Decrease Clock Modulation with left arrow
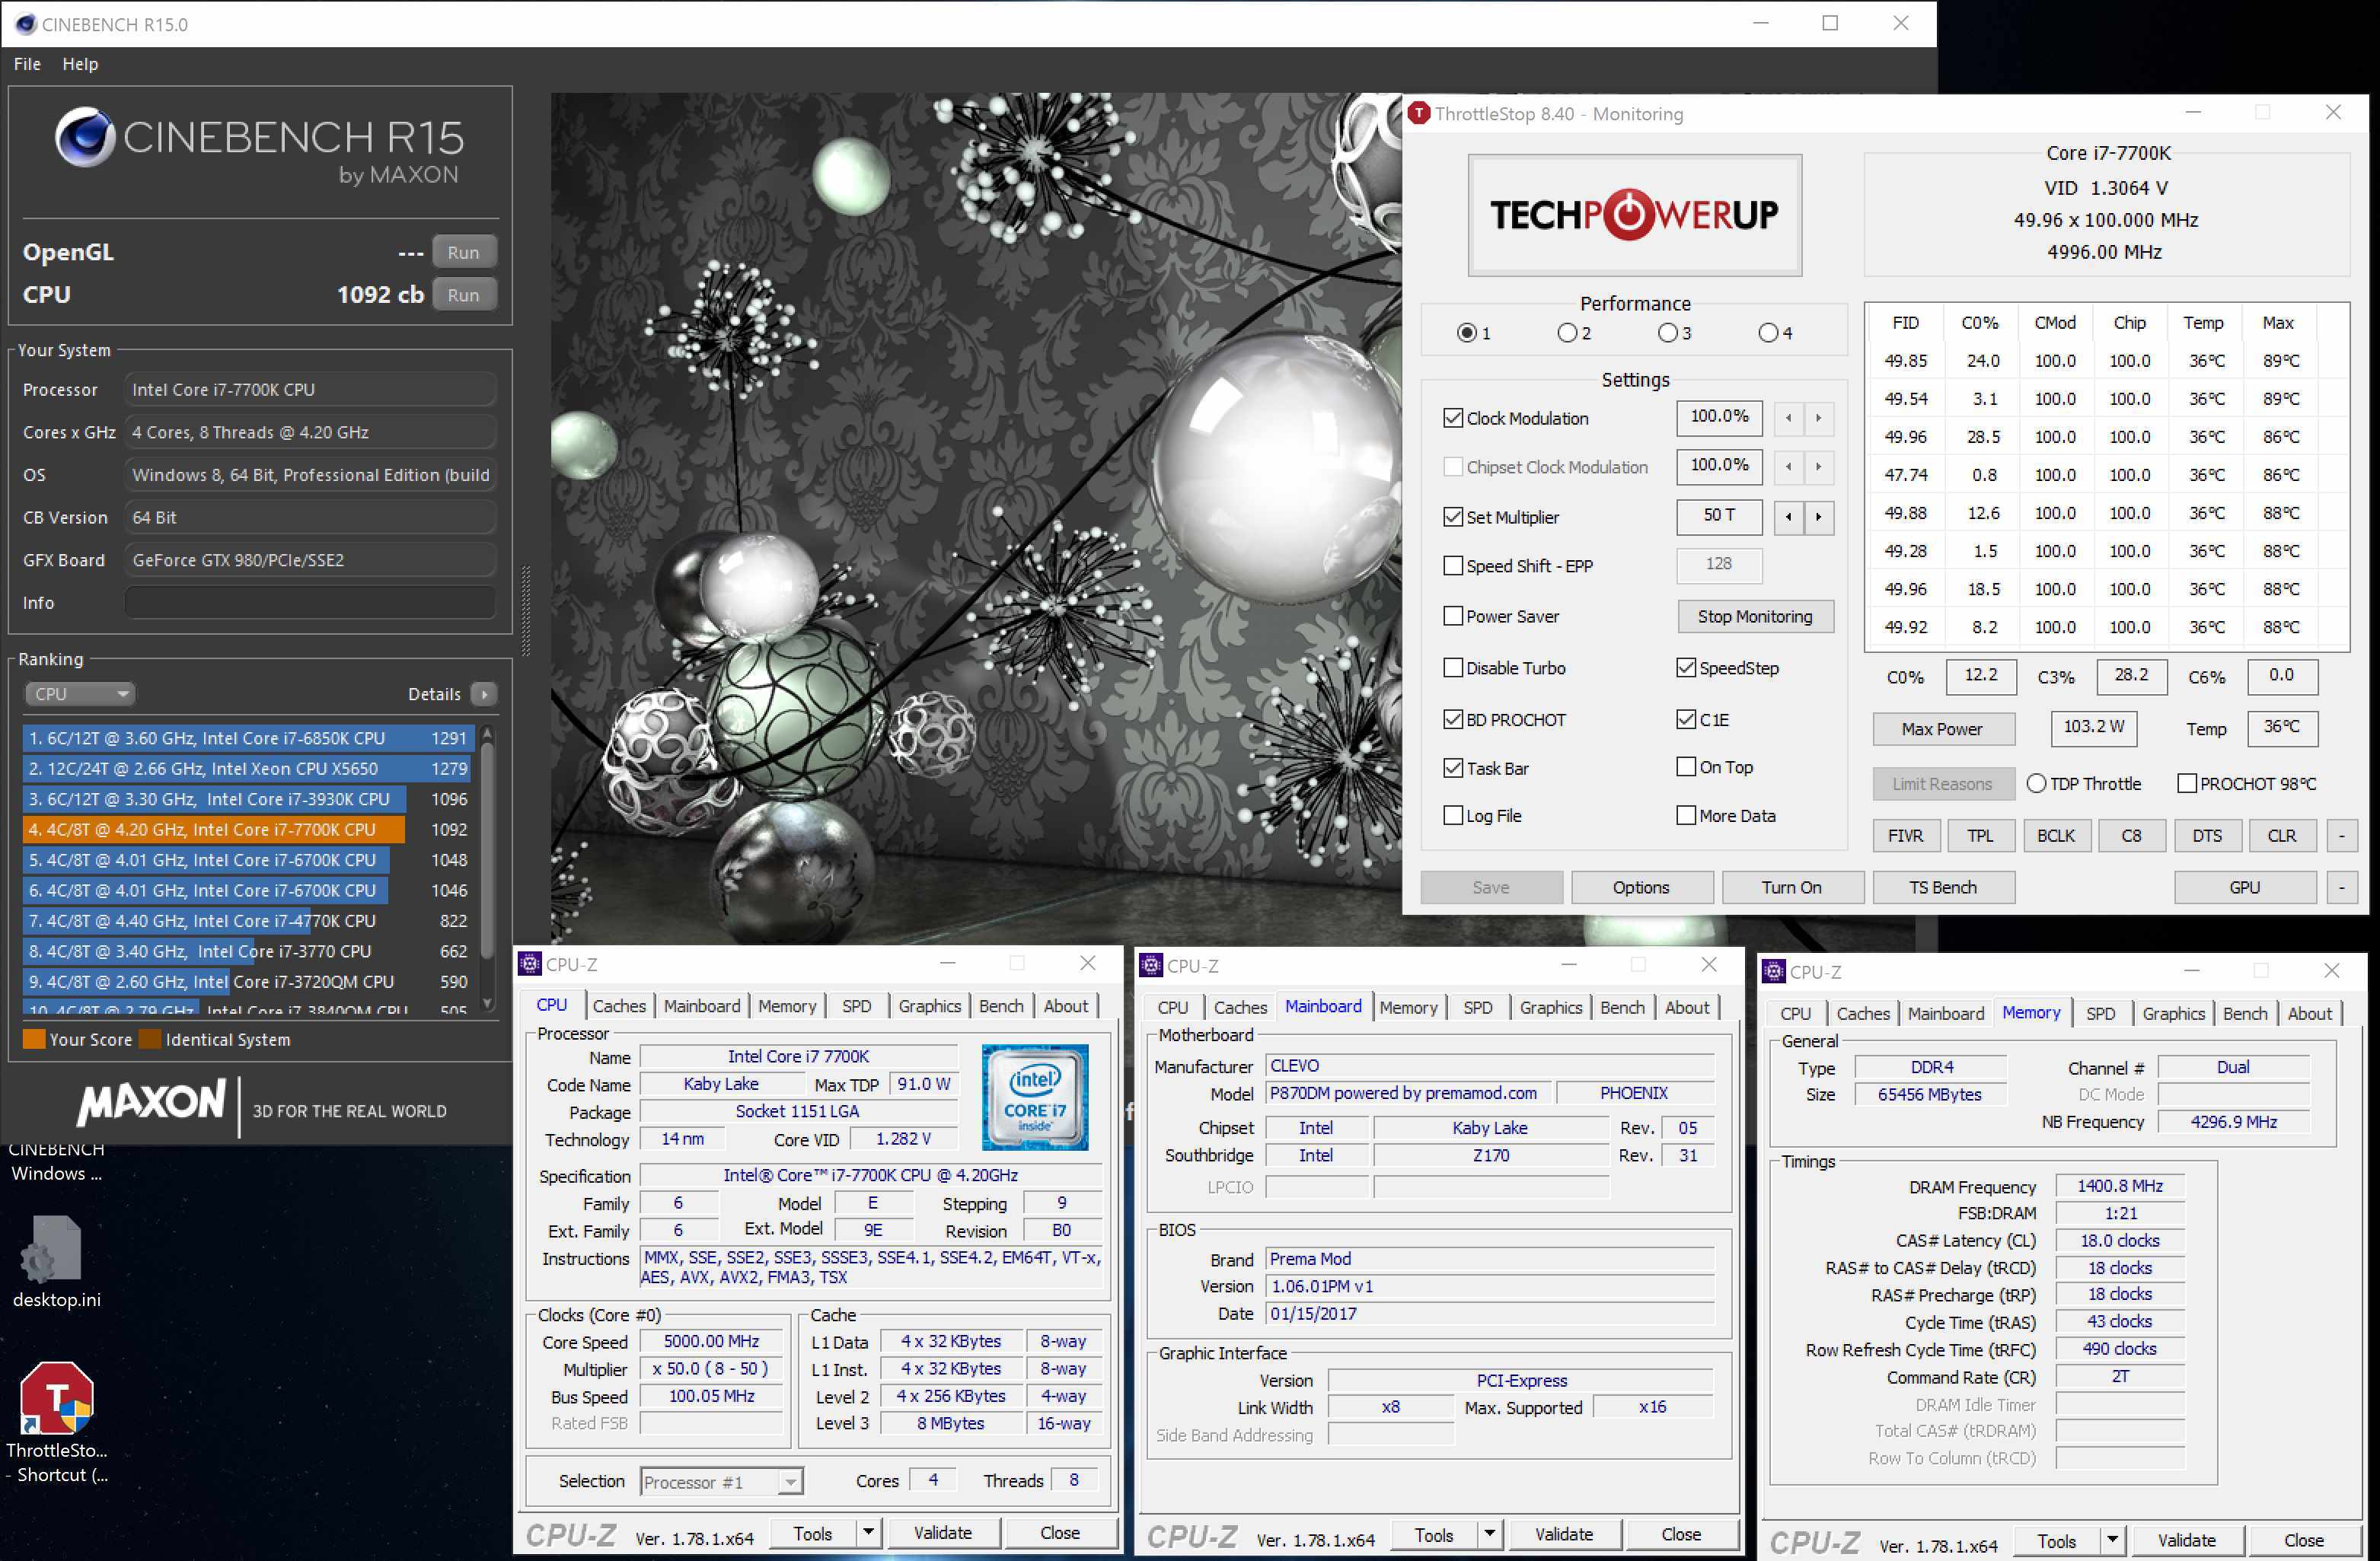Viewport: 2380px width, 1561px height. (1788, 418)
